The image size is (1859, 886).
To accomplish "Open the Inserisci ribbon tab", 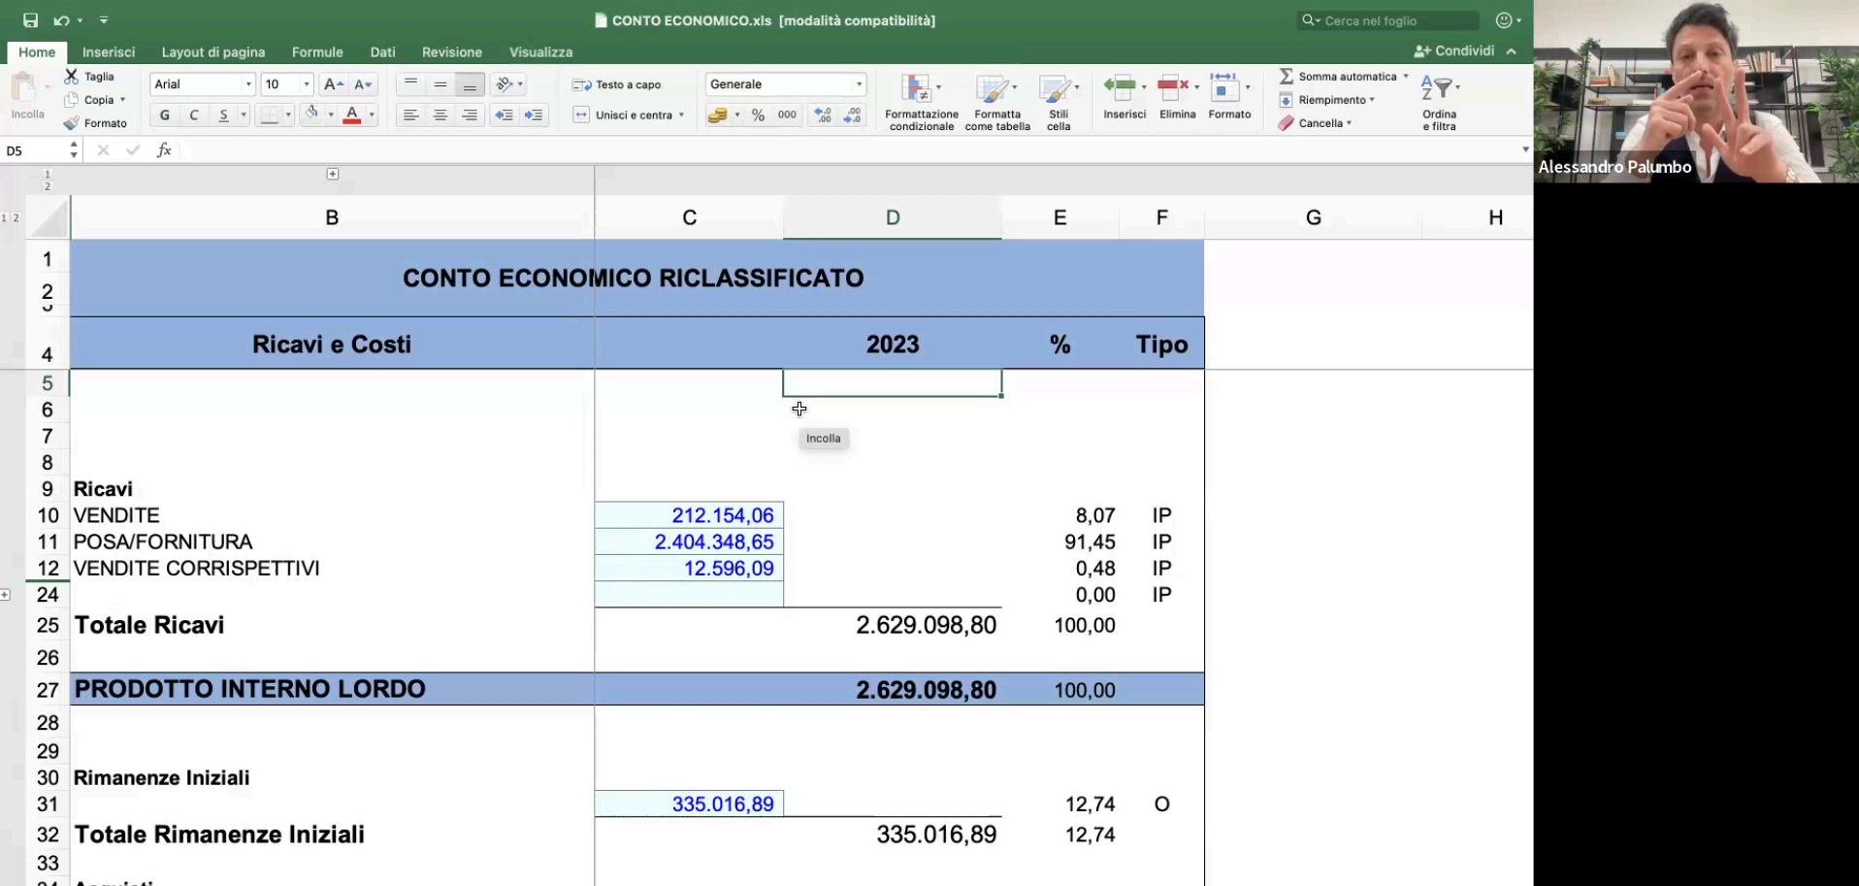I will click(x=109, y=52).
